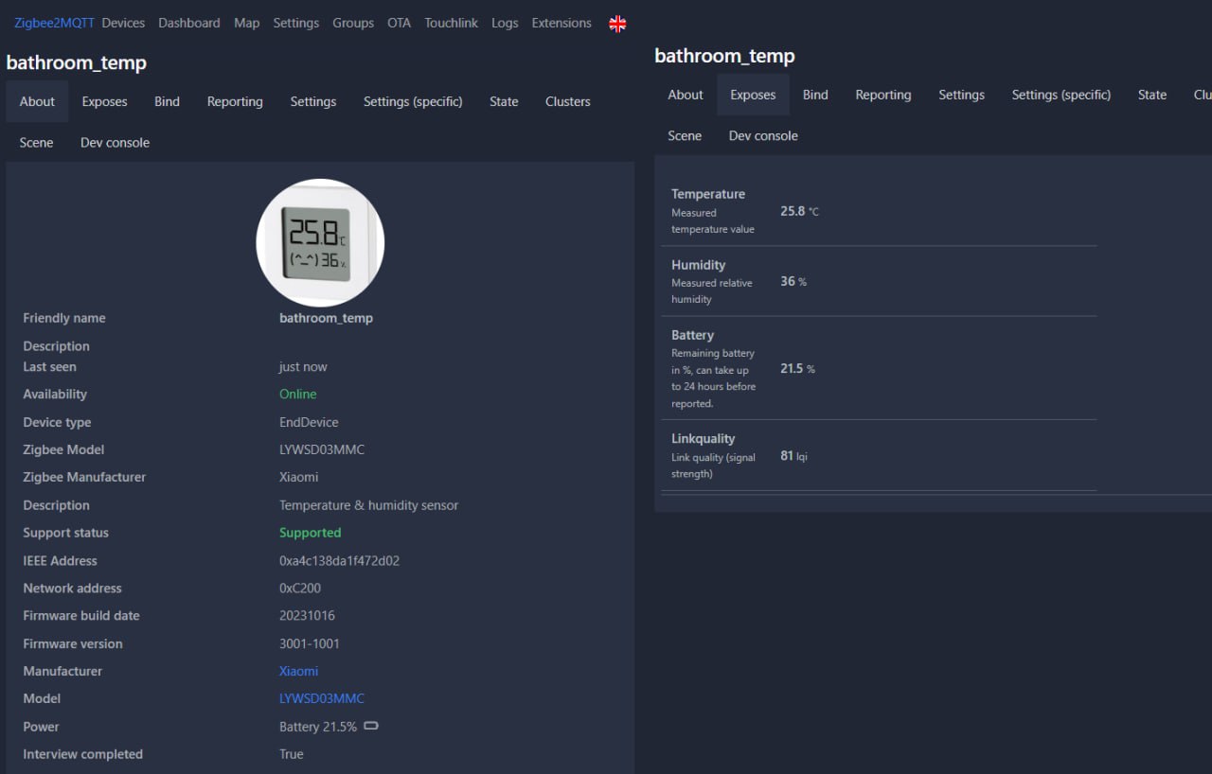Screen dimensions: 1212x774
Task: Click the battery icon beside Power
Action: pyautogui.click(x=371, y=727)
